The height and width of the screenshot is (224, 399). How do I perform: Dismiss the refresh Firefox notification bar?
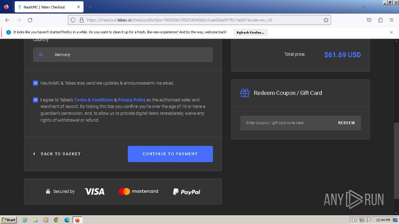pos(392,32)
